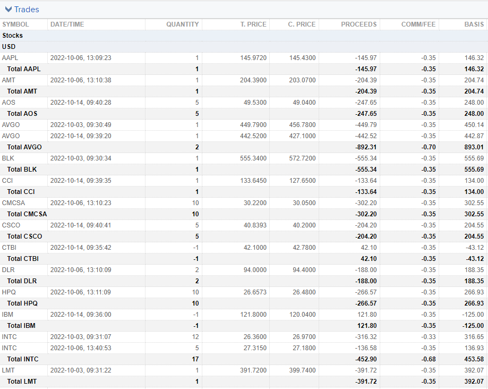Viewport: 488px width, 389px height.
Task: Click the CCI trade price 133.6450
Action: [x=253, y=181]
